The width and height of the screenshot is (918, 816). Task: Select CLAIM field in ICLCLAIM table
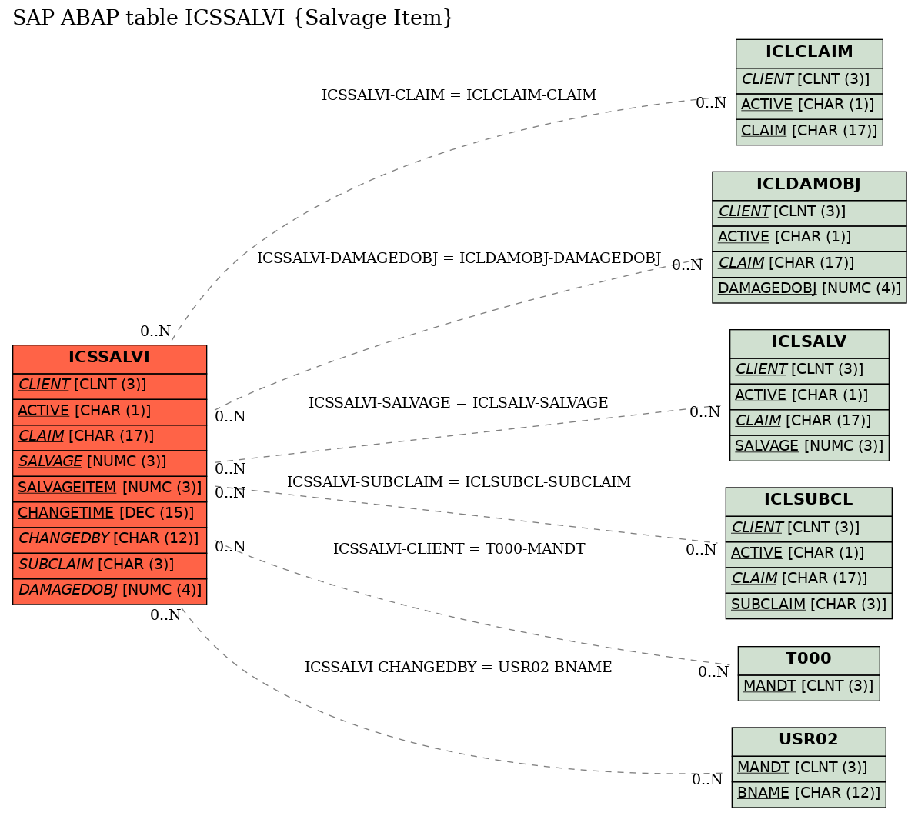(x=809, y=131)
